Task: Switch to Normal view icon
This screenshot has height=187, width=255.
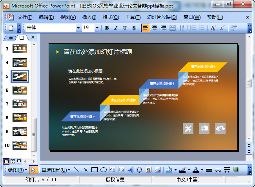Action: click(6, 161)
